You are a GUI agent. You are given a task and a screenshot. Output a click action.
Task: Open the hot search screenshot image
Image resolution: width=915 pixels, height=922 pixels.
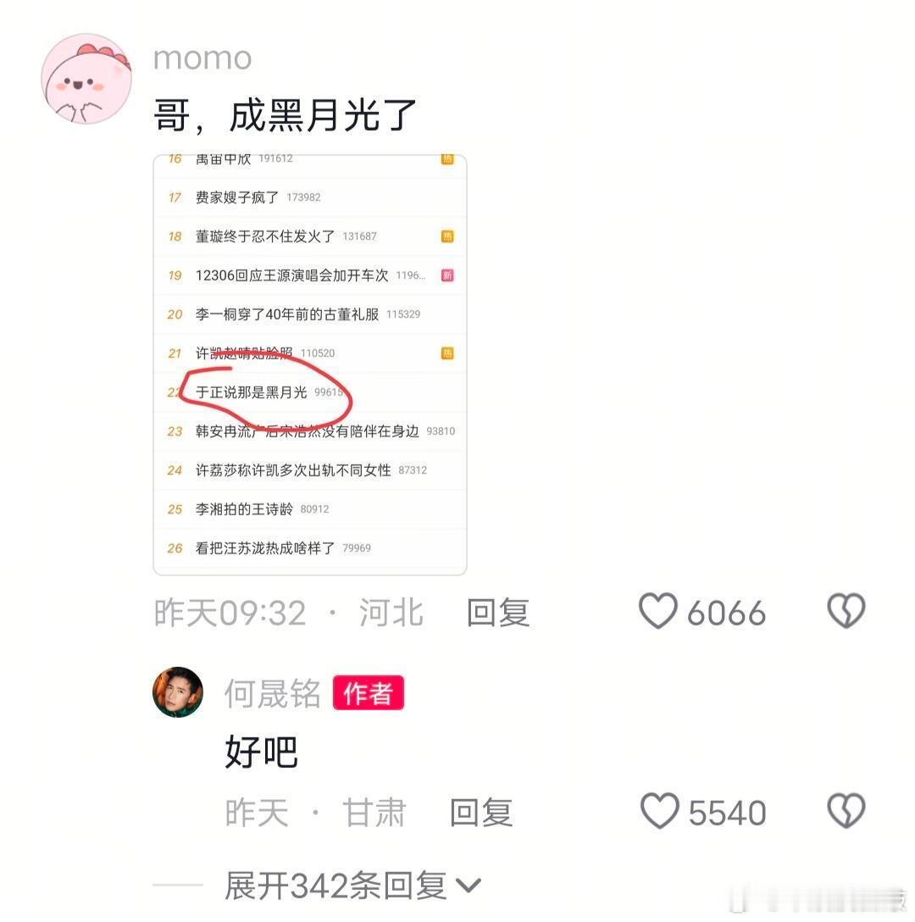point(310,364)
